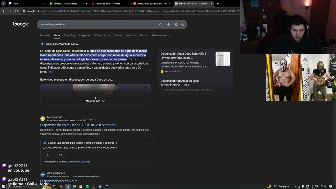Open Discord from the taskbar
Image resolution: width=336 pixels, height=189 pixels.
click(100, 186)
